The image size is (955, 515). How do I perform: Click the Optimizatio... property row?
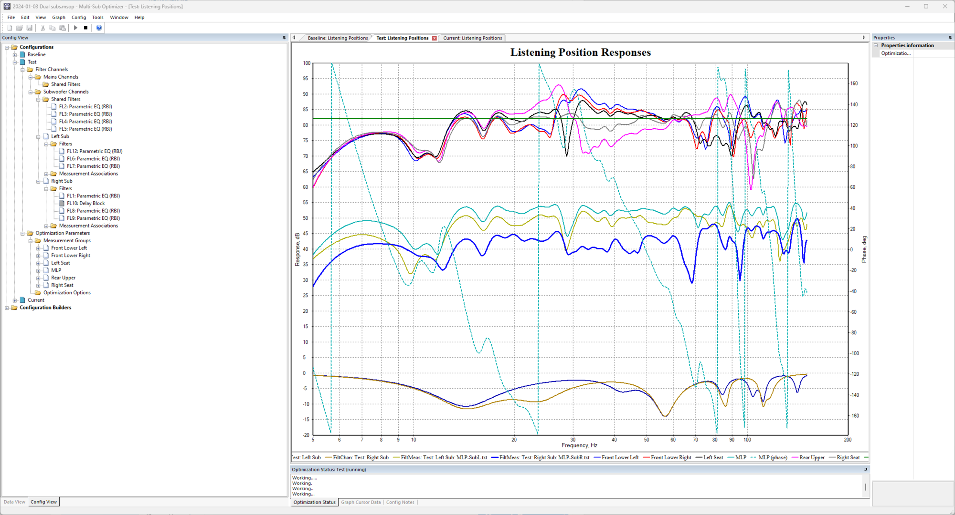click(x=913, y=53)
